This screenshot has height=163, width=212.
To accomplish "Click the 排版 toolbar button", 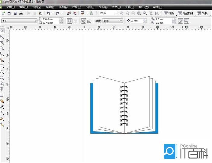I will (x=169, y=13).
